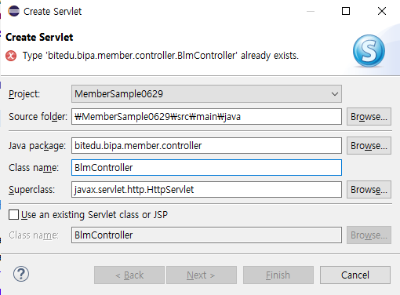This screenshot has width=400, height=295.
Task: Focus the Java package input field
Action: point(206,146)
